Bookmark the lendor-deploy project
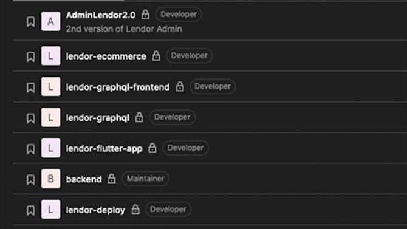 [30, 210]
